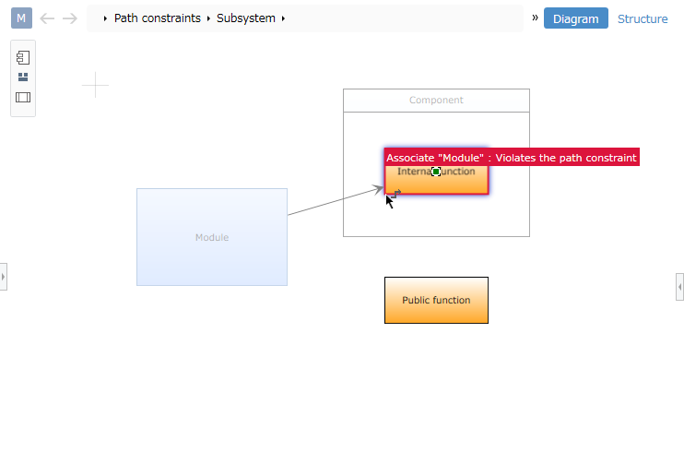Click the double chevron expand icon
The width and height of the screenshot is (684, 452).
click(x=535, y=18)
